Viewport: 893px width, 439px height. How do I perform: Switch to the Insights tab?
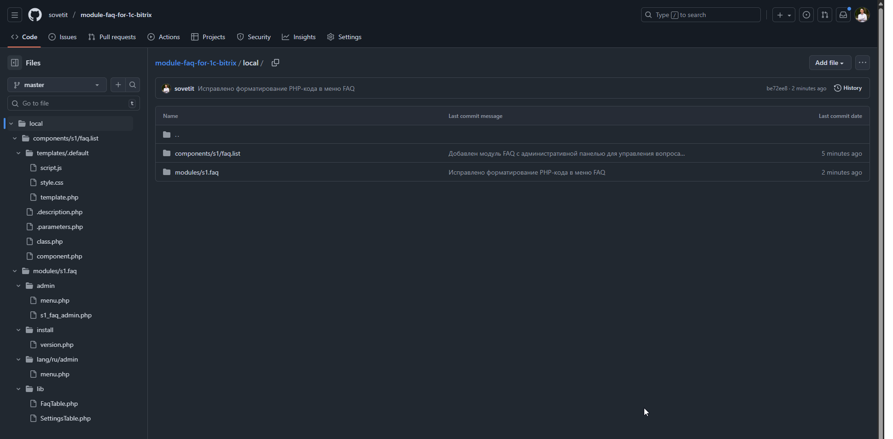pyautogui.click(x=299, y=37)
